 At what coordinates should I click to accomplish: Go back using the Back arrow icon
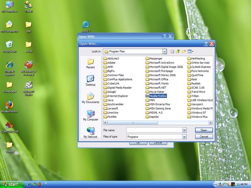172,51
